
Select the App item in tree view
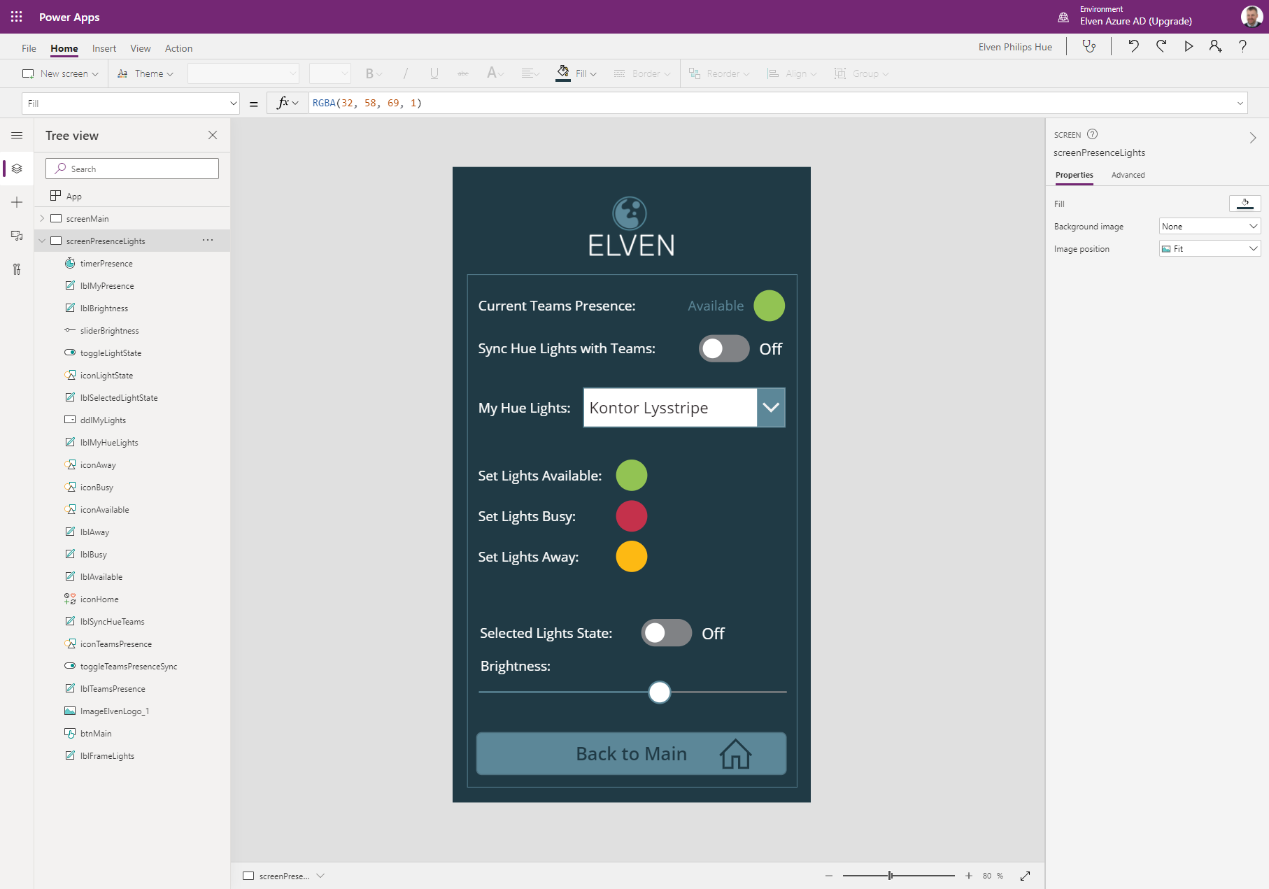point(74,196)
